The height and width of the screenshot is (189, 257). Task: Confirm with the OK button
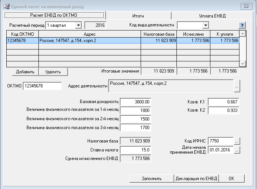coord(231,179)
